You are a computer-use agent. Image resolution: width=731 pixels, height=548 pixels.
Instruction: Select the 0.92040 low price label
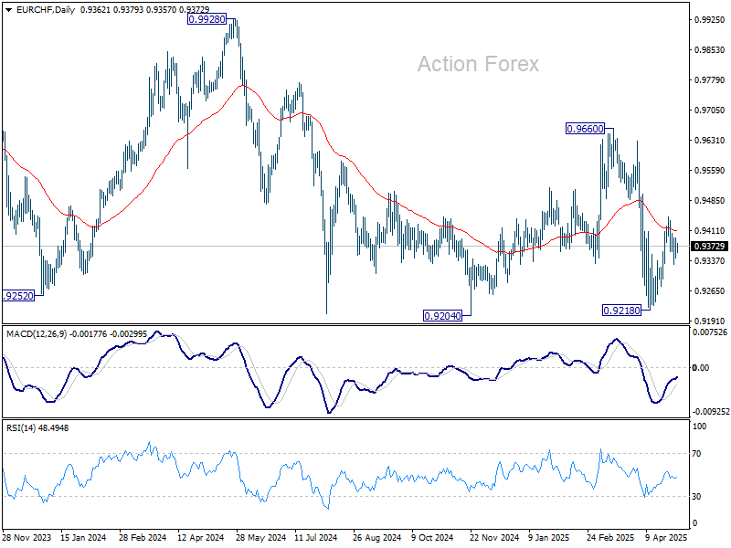coord(442,316)
